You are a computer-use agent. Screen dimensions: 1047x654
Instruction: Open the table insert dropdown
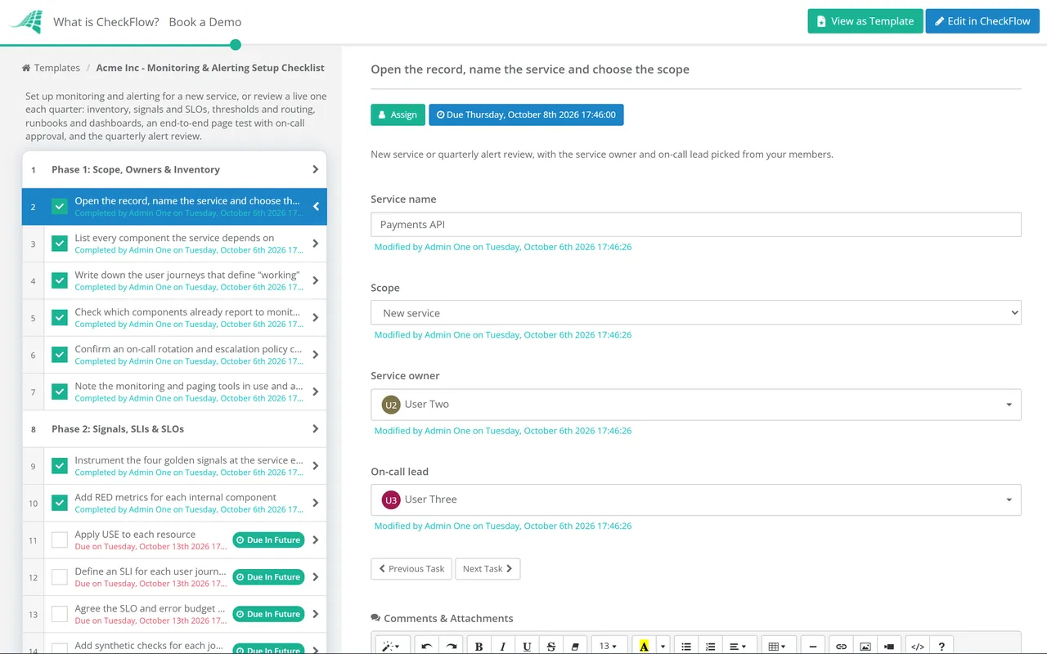pos(778,646)
